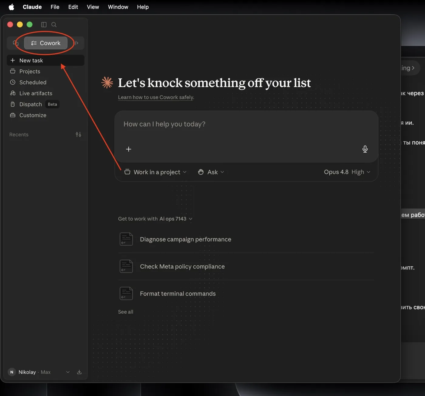Viewport: 425px width, 396px height.
Task: Open the Edit menu
Action: (x=73, y=7)
